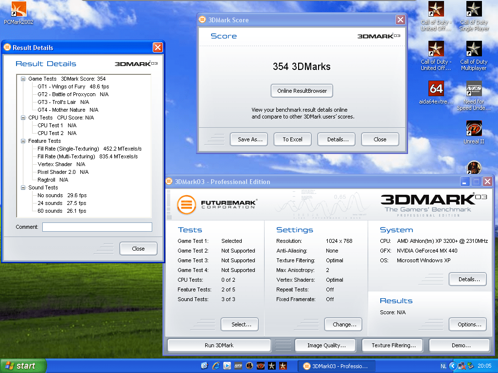Image resolution: width=498 pixels, height=373 pixels.
Task: Select the 24 sounds result row
Action: point(62,203)
